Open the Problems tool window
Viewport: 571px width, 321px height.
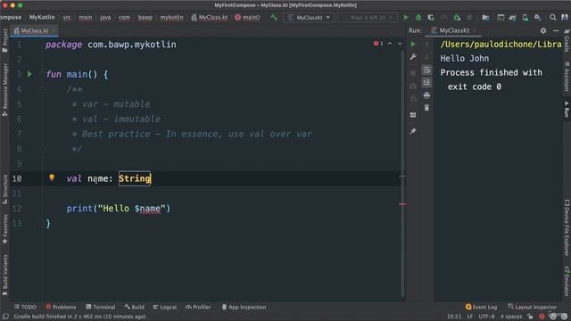coord(61,307)
